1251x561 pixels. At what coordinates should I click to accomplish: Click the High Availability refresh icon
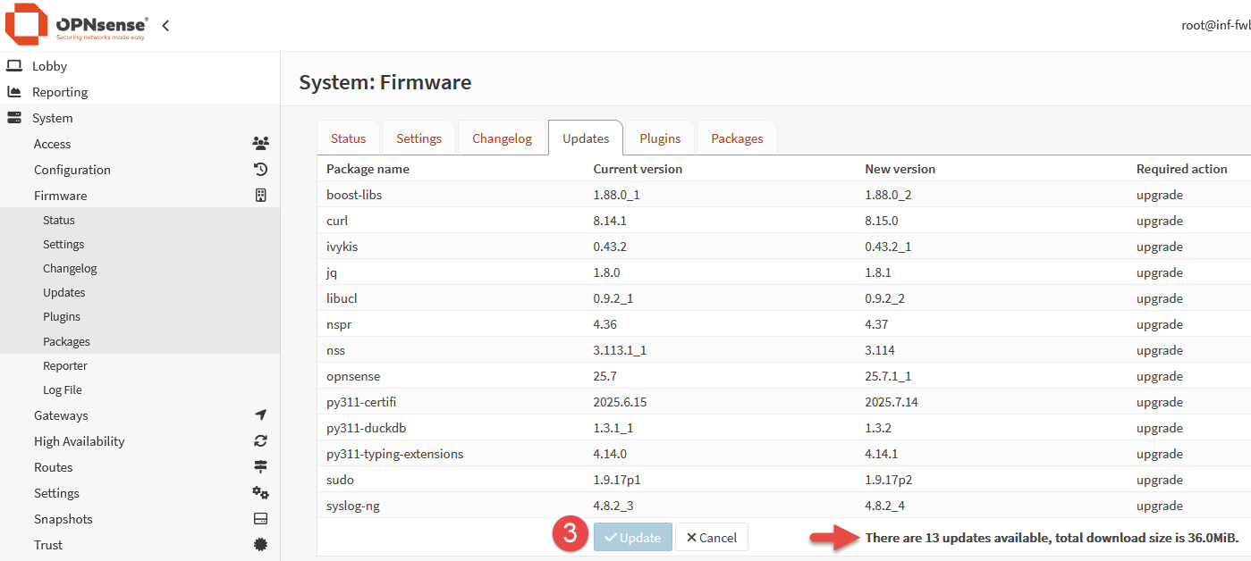tap(260, 441)
